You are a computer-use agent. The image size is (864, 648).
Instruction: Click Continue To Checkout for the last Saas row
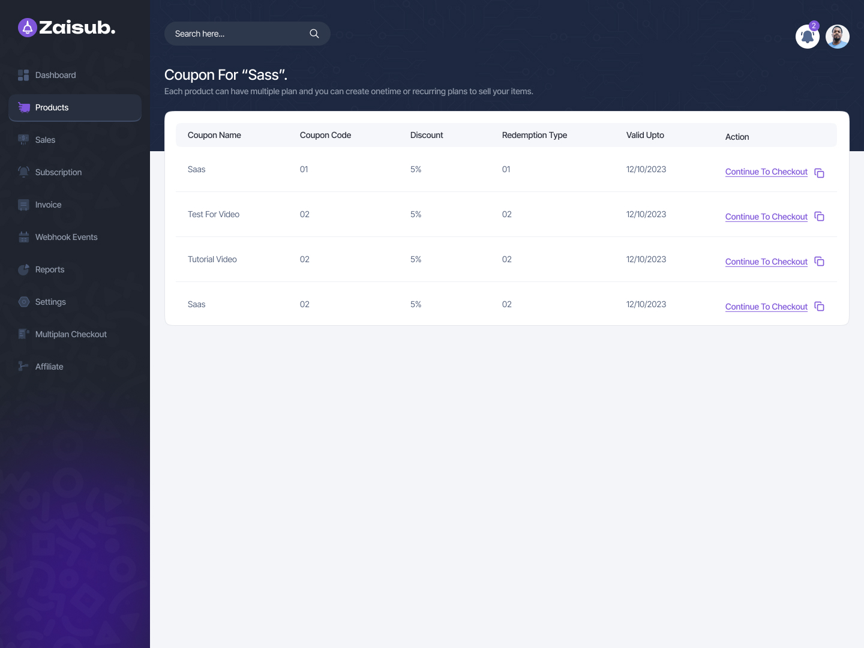(x=766, y=307)
